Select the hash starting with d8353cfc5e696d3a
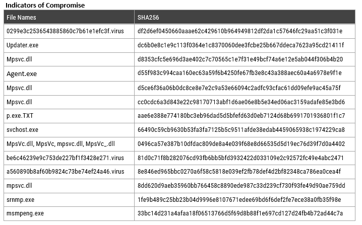362x225 pixels. [240, 59]
